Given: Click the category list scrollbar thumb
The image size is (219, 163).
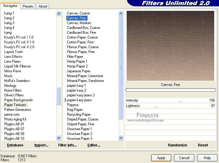Looking at the screenshot, I should [59, 96].
